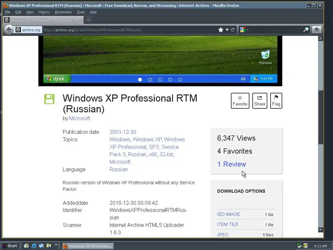Open the SP3 topic link
The image size is (333, 250).
(x=154, y=147)
